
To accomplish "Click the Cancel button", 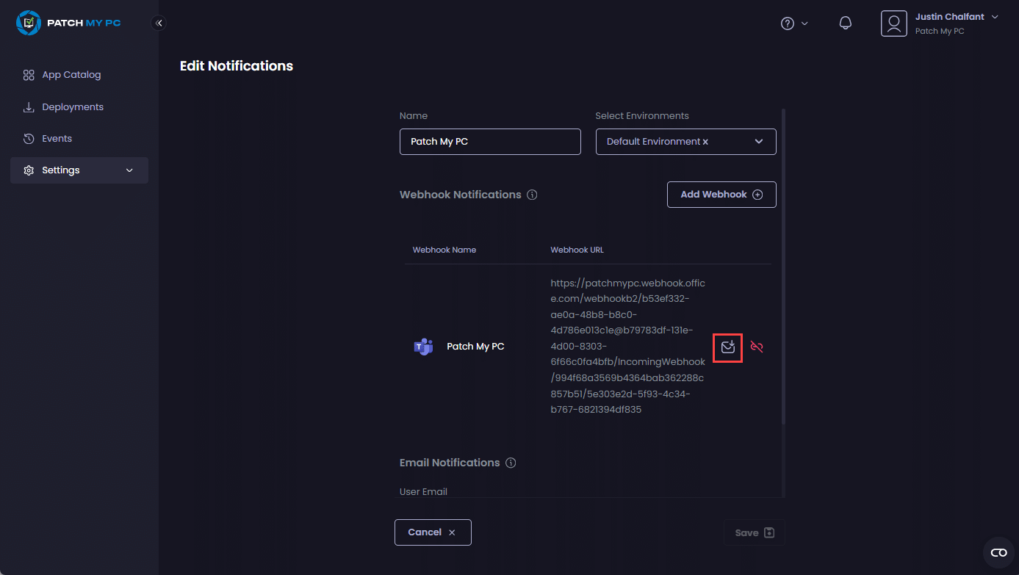I will tap(432, 532).
